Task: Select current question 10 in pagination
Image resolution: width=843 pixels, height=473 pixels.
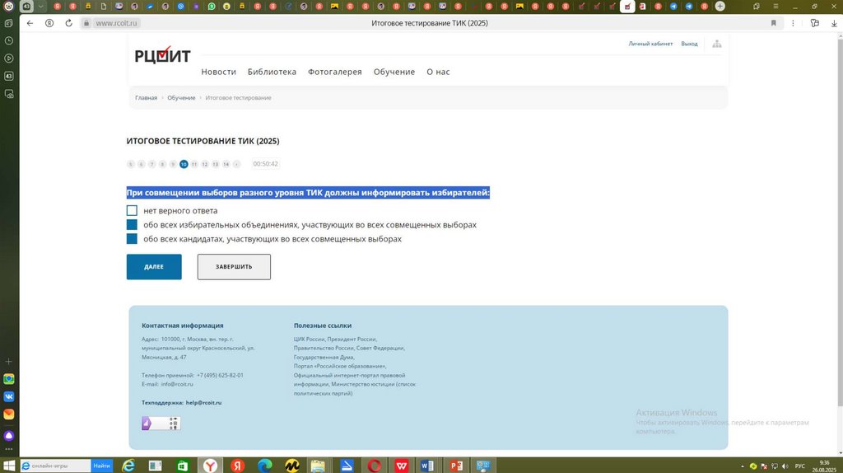Action: point(184,164)
